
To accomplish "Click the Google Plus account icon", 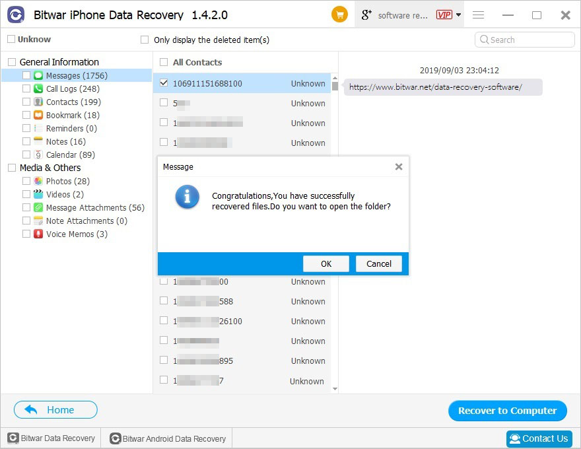I will click(366, 15).
